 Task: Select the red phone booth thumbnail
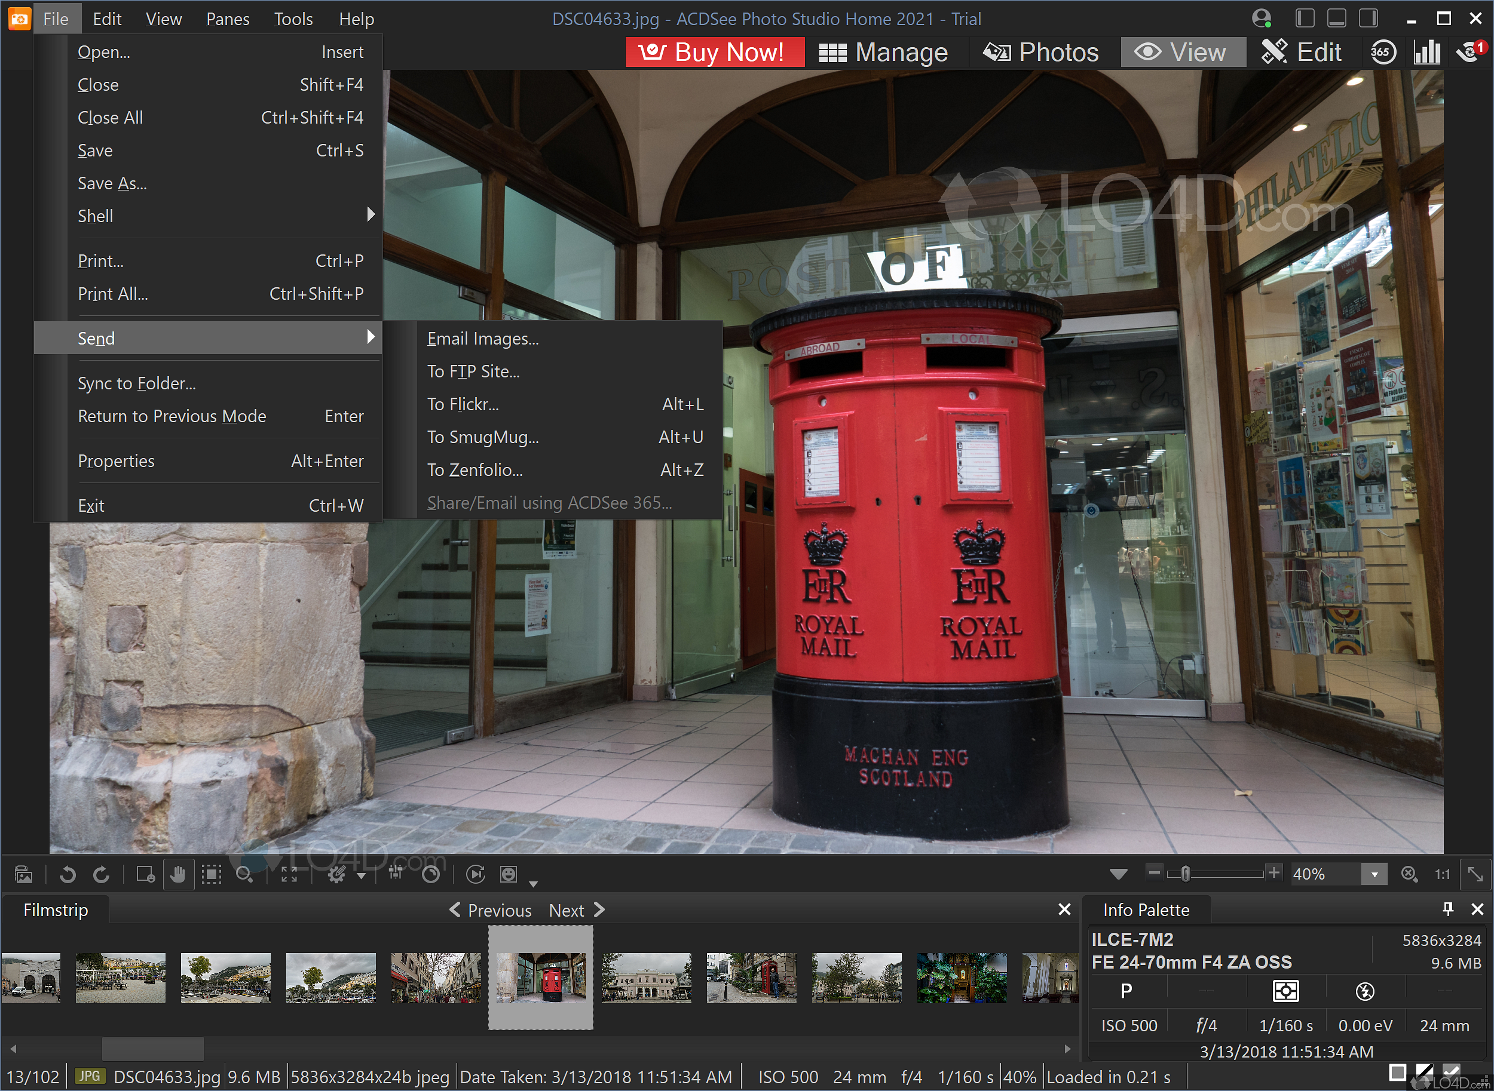(x=751, y=978)
